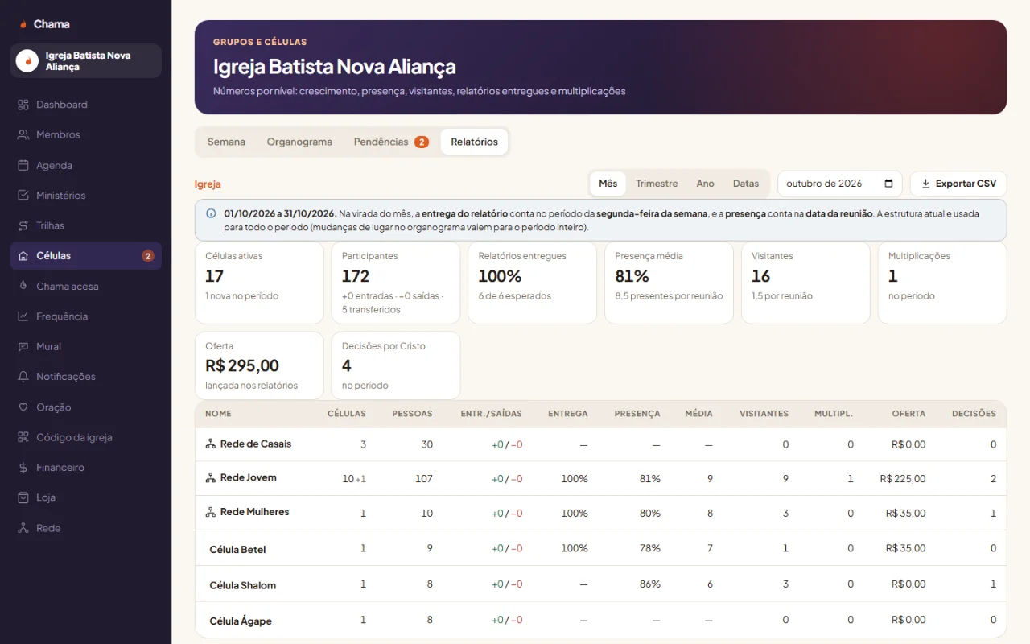The width and height of the screenshot is (1030, 644).
Task: Click the Membros people icon
Action: [x=23, y=134]
